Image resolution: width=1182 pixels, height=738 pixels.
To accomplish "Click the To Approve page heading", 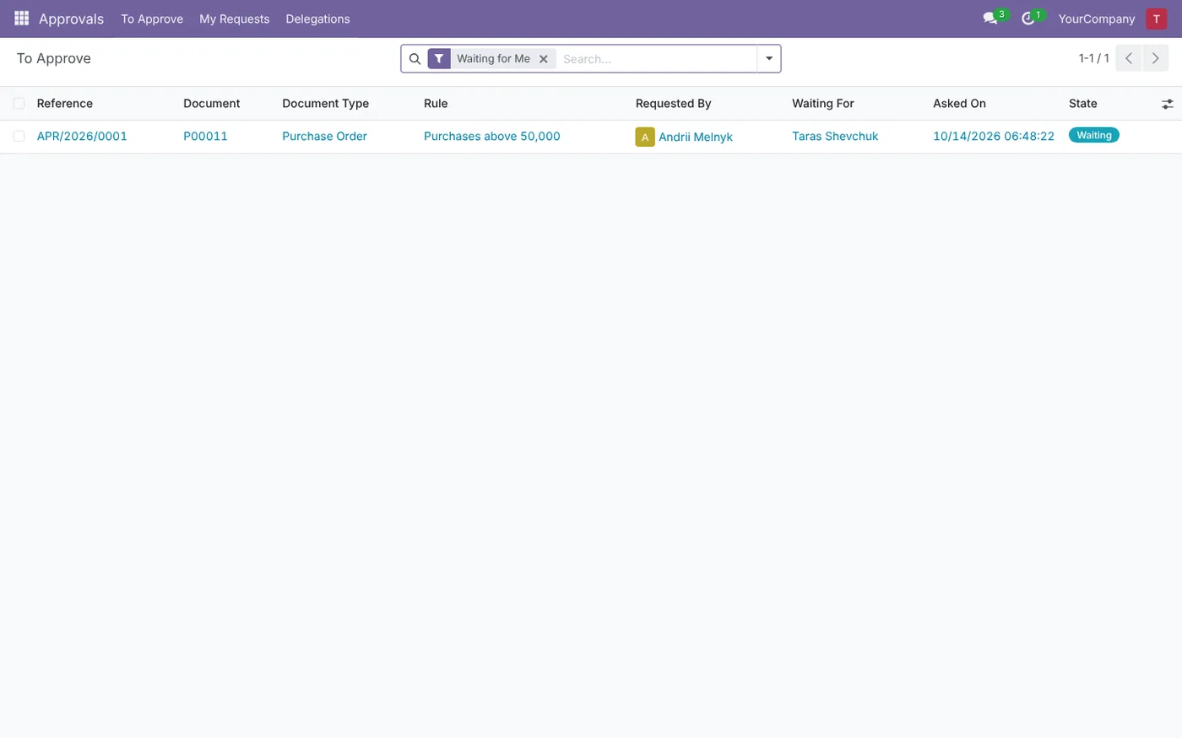I will tap(54, 58).
